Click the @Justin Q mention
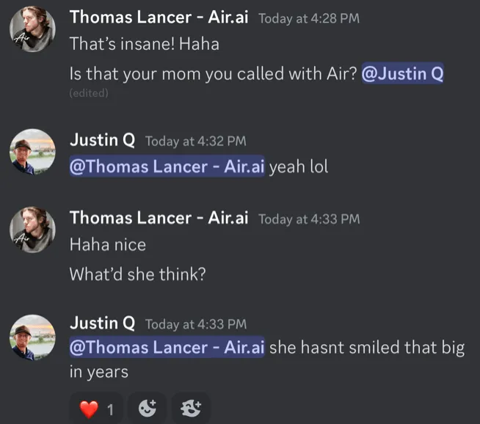The height and width of the screenshot is (424, 480). pos(402,74)
